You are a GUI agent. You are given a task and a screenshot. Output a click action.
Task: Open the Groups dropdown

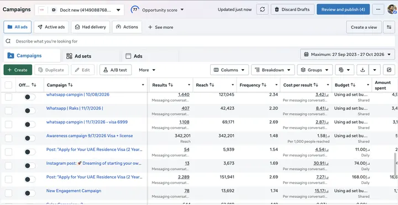pos(315,70)
